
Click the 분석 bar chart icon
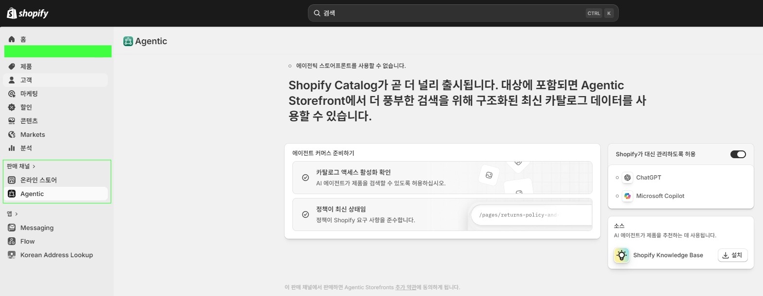point(12,148)
